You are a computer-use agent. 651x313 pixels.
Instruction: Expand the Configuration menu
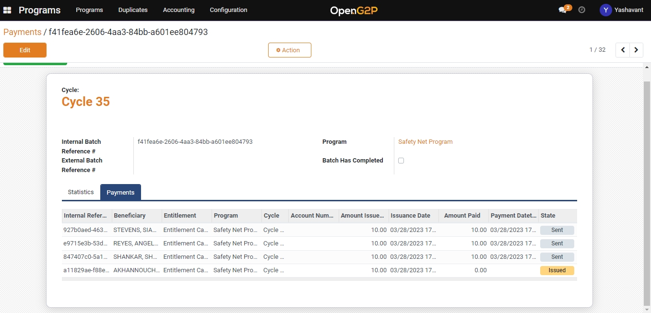click(x=228, y=10)
